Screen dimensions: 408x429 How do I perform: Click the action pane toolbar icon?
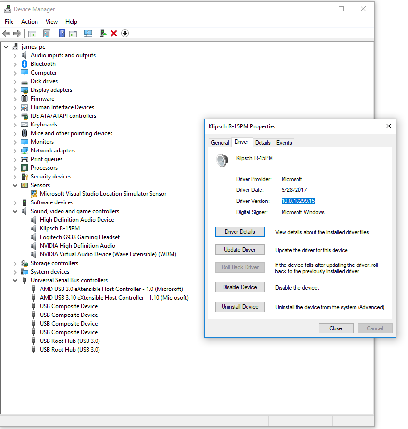(73, 33)
